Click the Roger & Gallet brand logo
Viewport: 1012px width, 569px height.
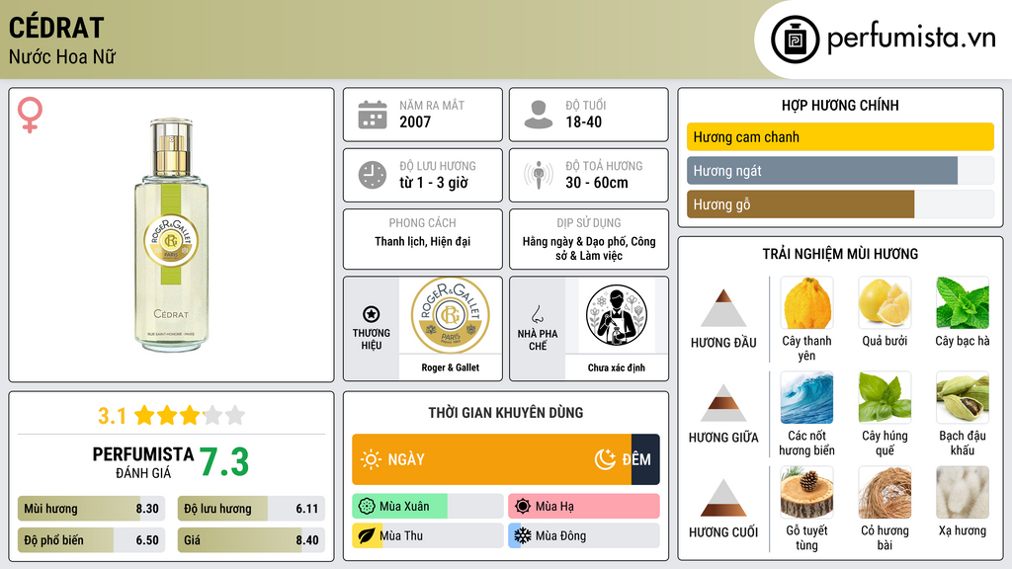(x=451, y=315)
